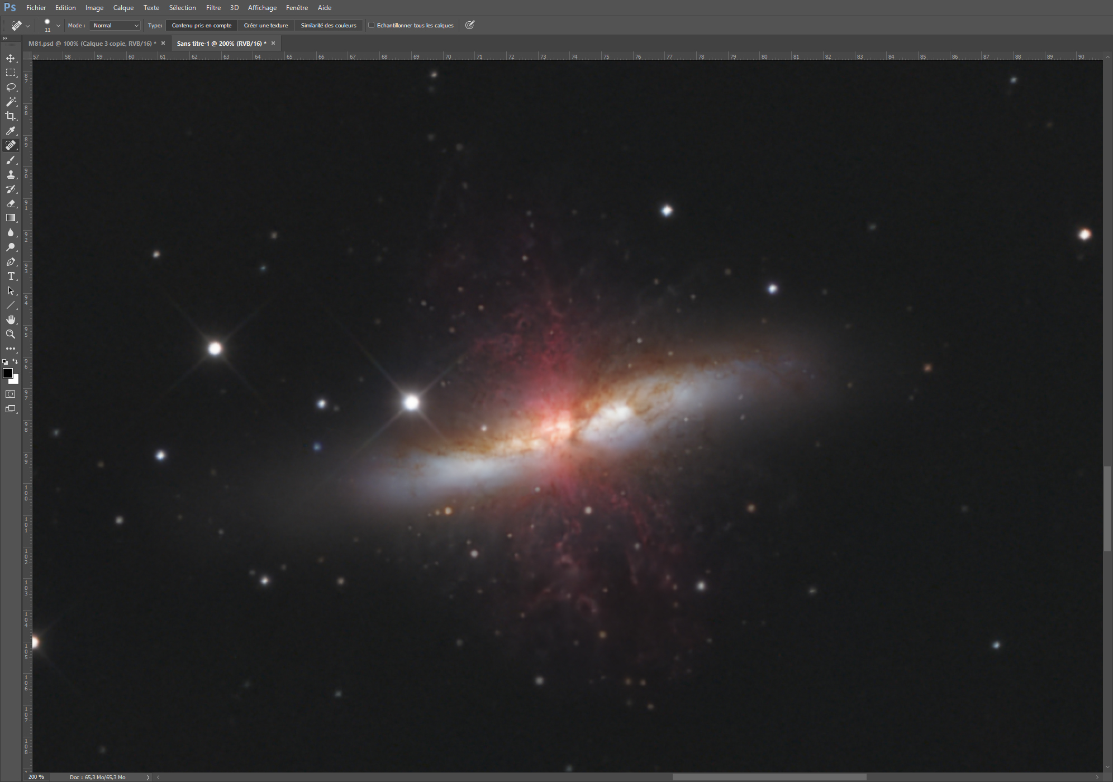The height and width of the screenshot is (782, 1113).
Task: Select the Move tool
Action: pos(11,58)
